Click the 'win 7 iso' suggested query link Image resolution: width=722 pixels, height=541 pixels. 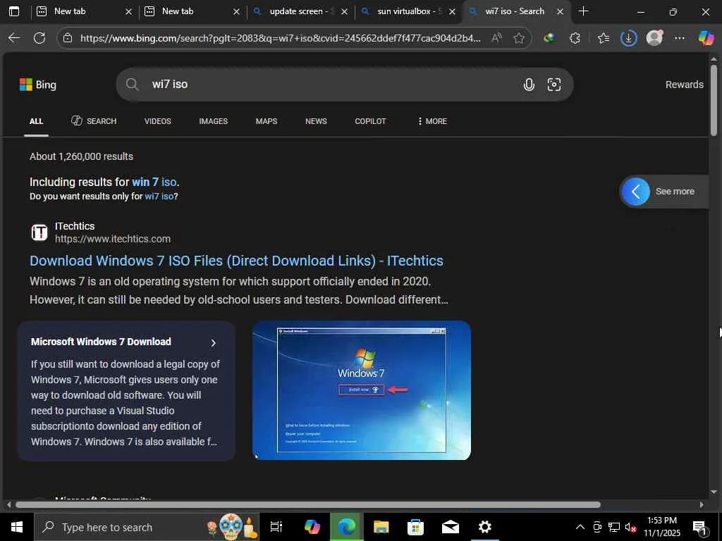(x=154, y=182)
